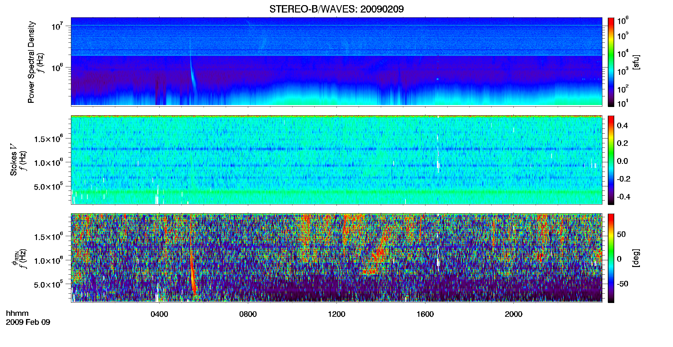The width and height of the screenshot is (673, 347).
Task: Click the 0.0 value on Stokes colorbar
Action: tap(622, 161)
